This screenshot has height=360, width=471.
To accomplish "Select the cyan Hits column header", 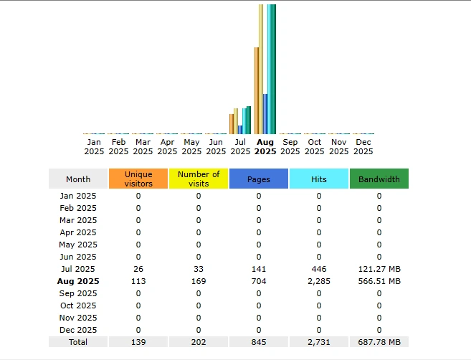I will 319,179.
